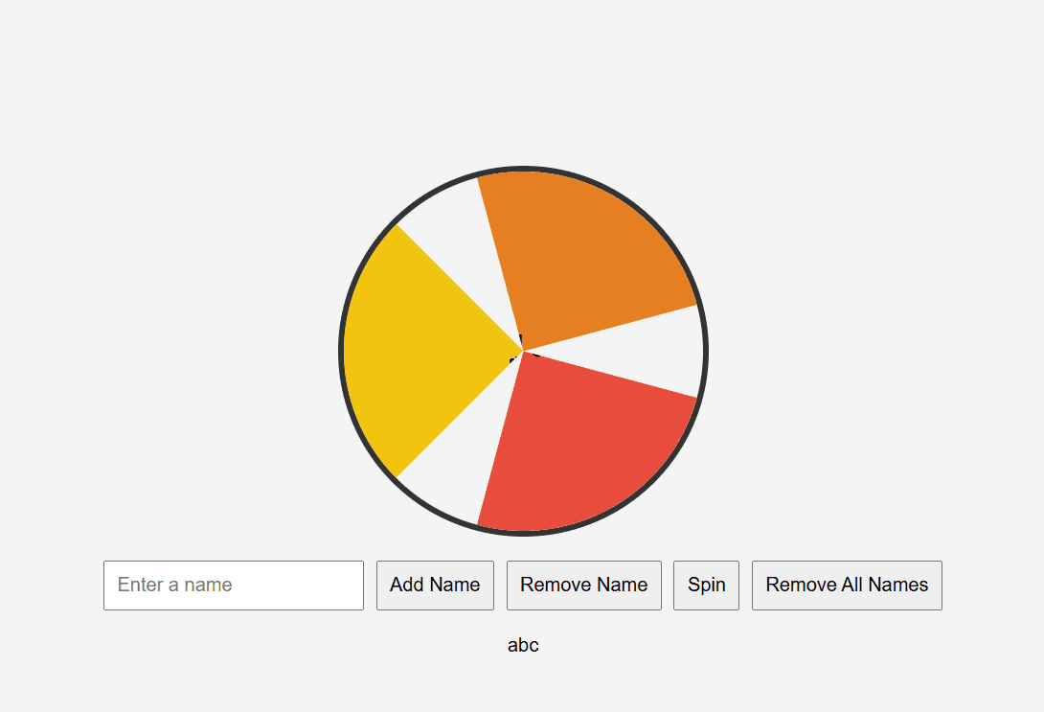Click the center point of the wheel
This screenshot has height=712, width=1044.
(523, 351)
